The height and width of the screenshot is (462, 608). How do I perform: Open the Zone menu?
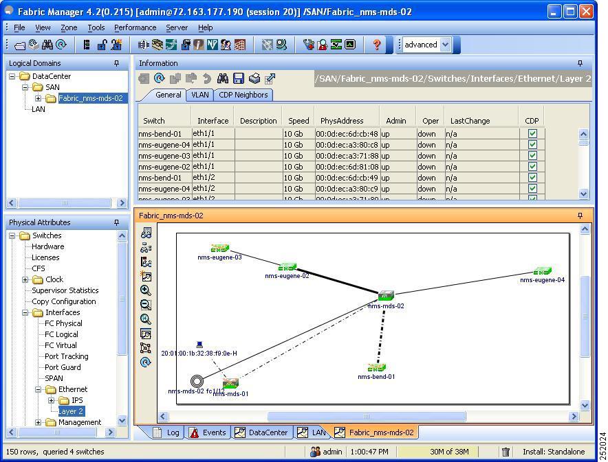tap(69, 27)
